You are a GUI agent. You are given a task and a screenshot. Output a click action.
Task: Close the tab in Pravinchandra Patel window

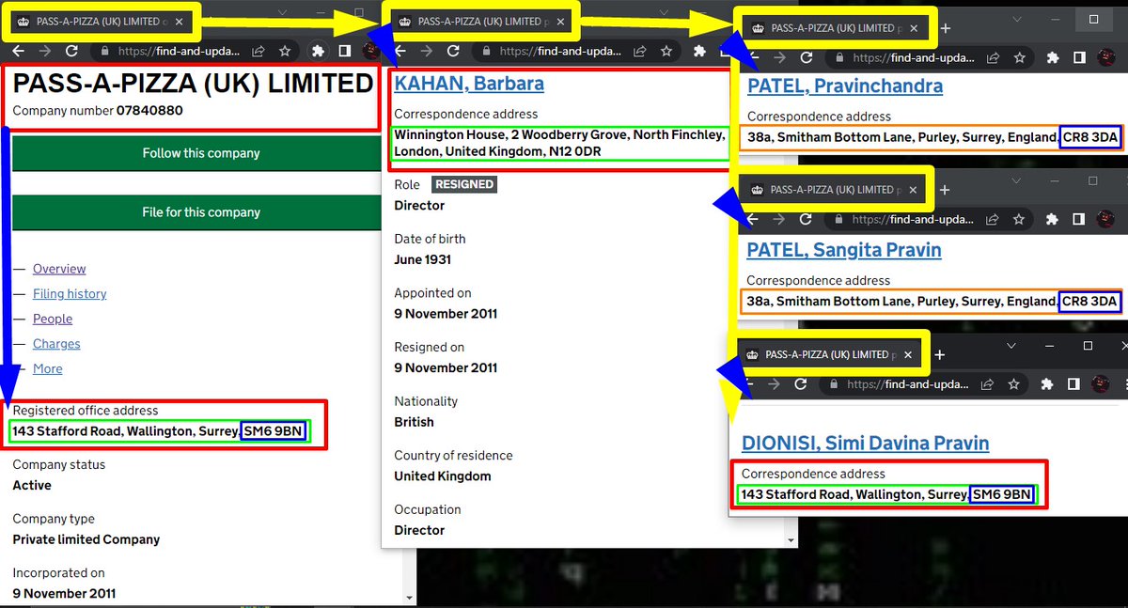914,29
